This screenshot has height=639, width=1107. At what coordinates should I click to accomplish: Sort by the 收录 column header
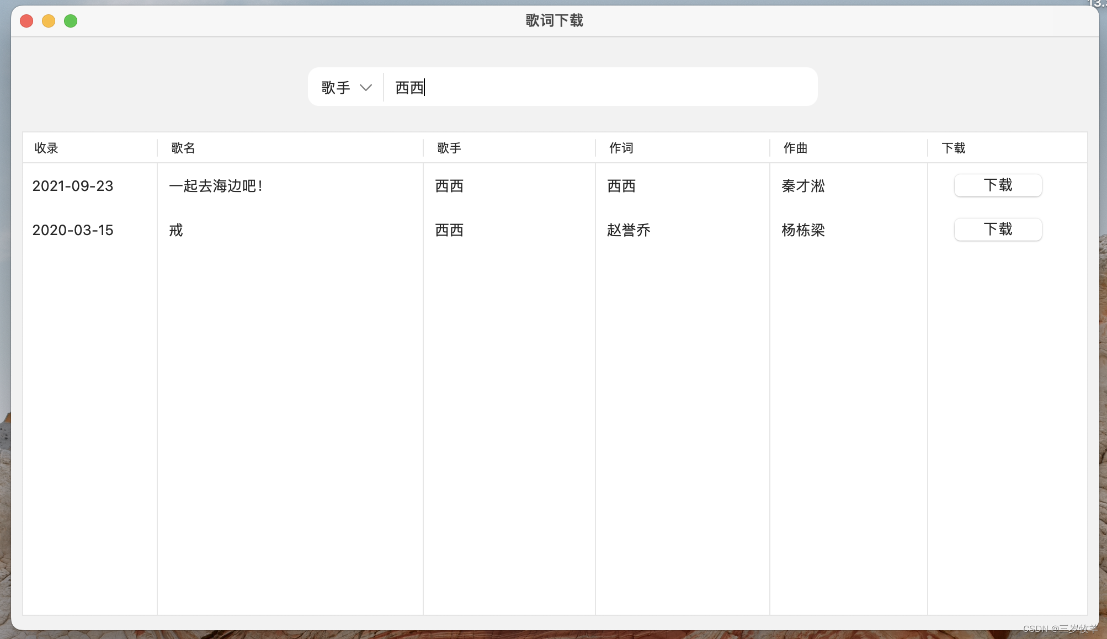[x=46, y=148]
